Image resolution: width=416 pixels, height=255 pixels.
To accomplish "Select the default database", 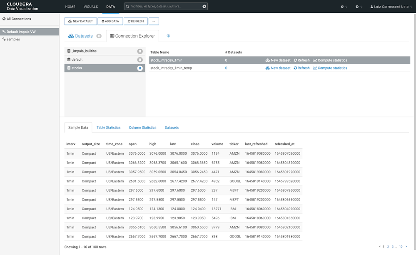I will point(105,59).
